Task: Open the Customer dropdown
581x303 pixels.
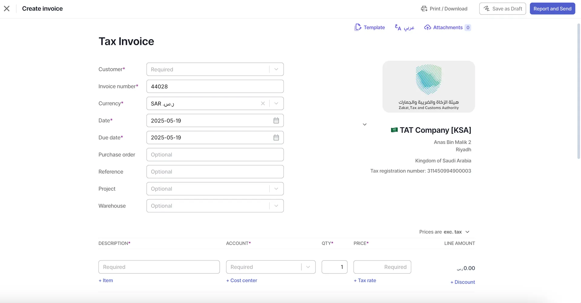Action: (276, 69)
